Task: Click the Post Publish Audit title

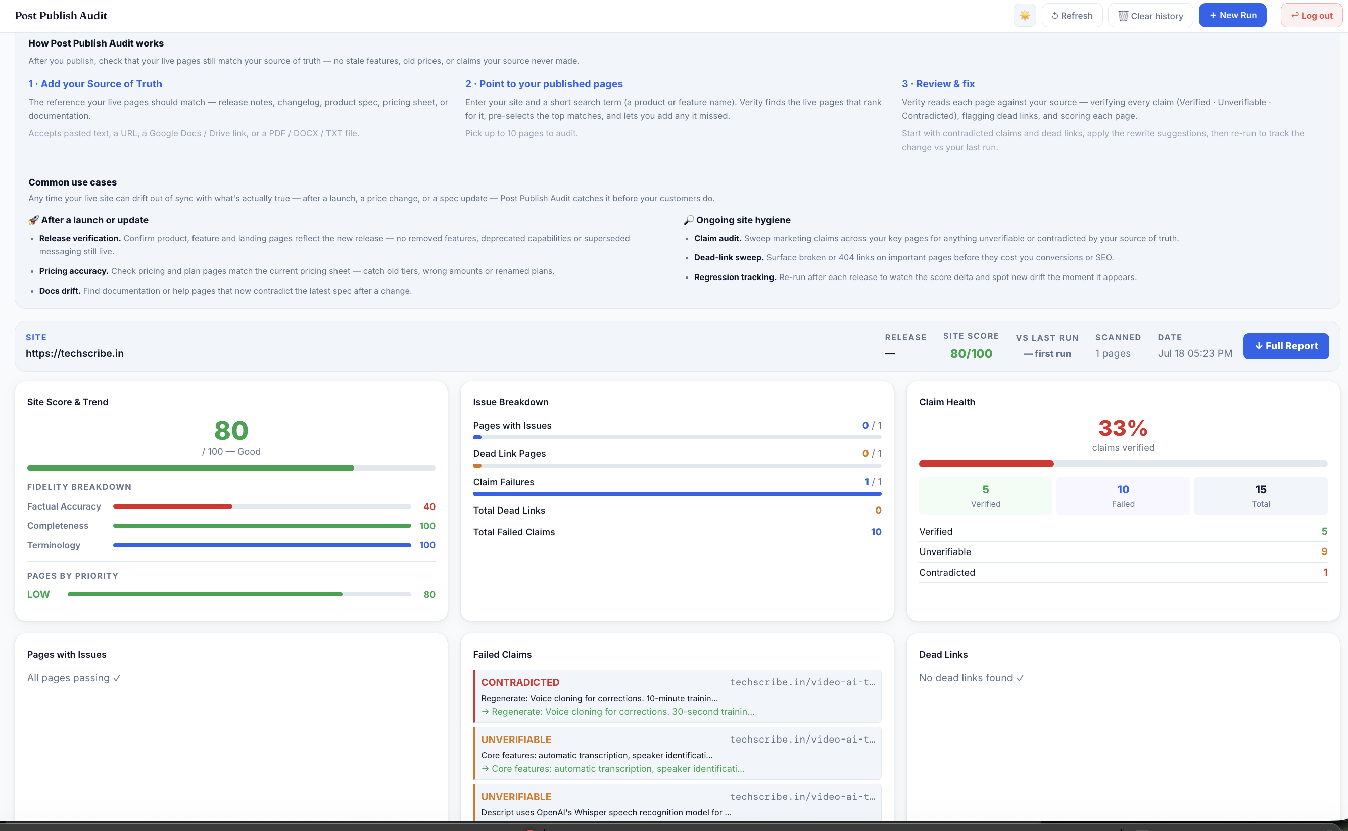Action: click(x=61, y=15)
